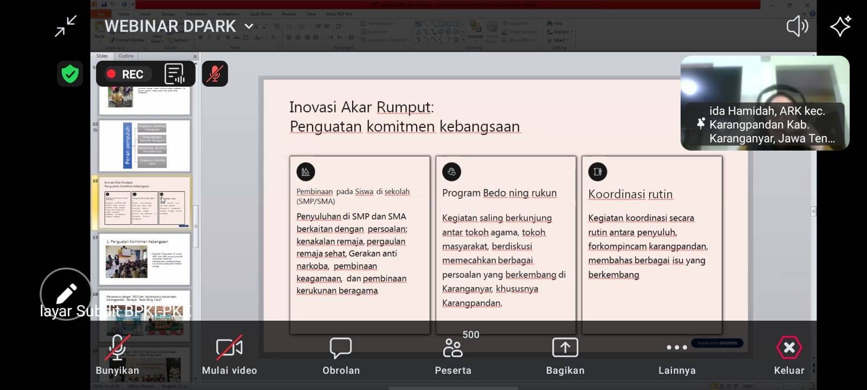Open the Arrange dropdown in Drawing group

point(476,31)
